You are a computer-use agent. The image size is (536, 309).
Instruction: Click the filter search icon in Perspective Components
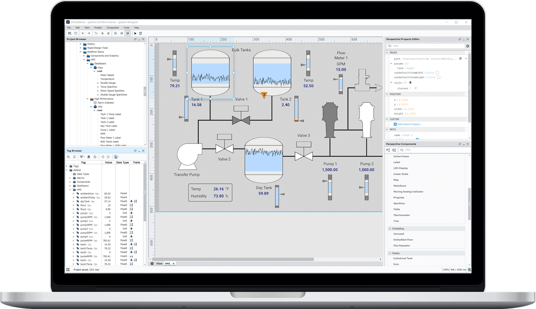(x=402, y=150)
